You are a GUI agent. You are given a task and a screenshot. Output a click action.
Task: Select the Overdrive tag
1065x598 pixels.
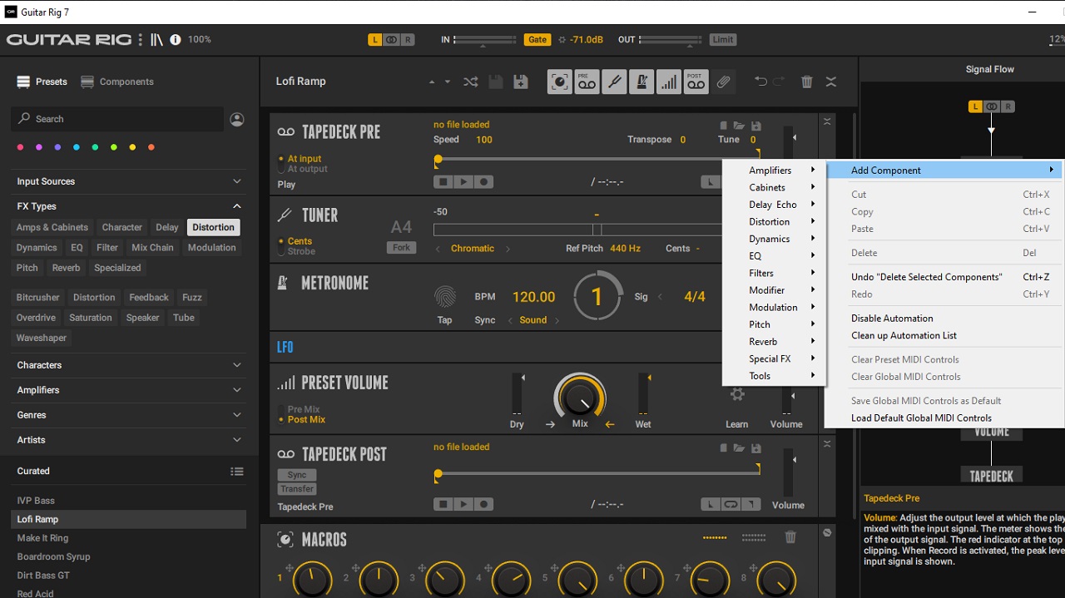[x=37, y=318]
